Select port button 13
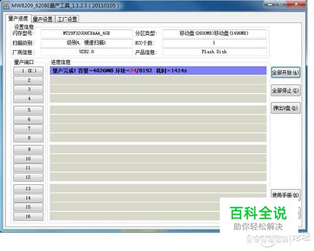Screen dimensions: 314x251 pyautogui.click(x=28, y=189)
